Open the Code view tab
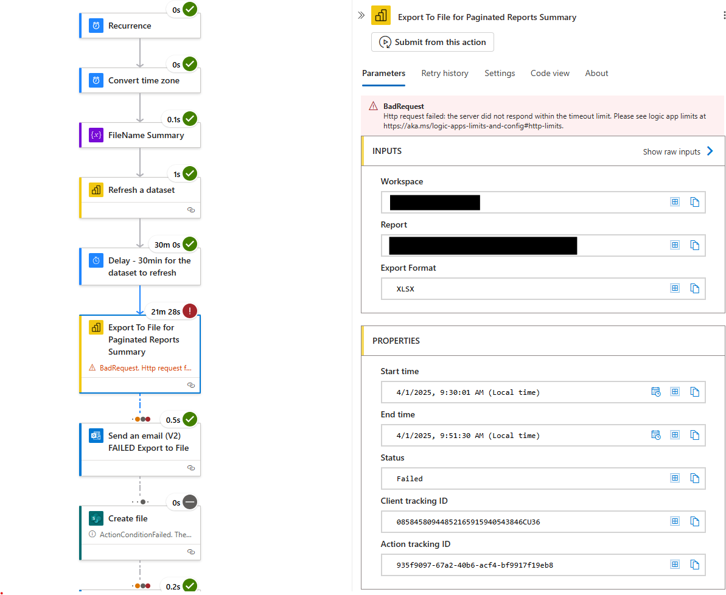The image size is (726, 595). (x=550, y=73)
